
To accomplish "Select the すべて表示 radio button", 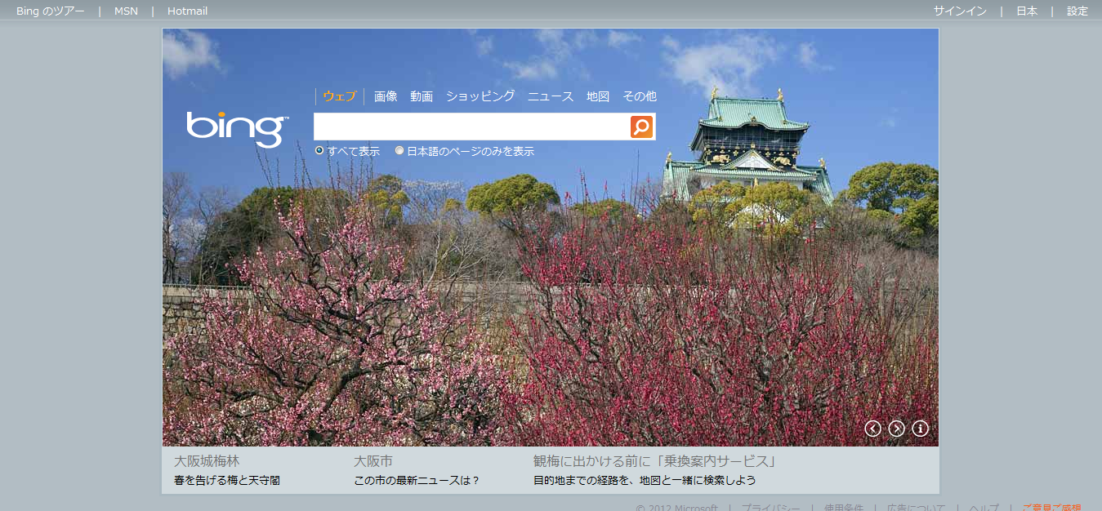I will pyautogui.click(x=319, y=151).
